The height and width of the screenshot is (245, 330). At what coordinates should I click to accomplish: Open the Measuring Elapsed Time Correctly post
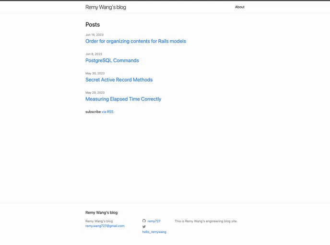click(123, 99)
